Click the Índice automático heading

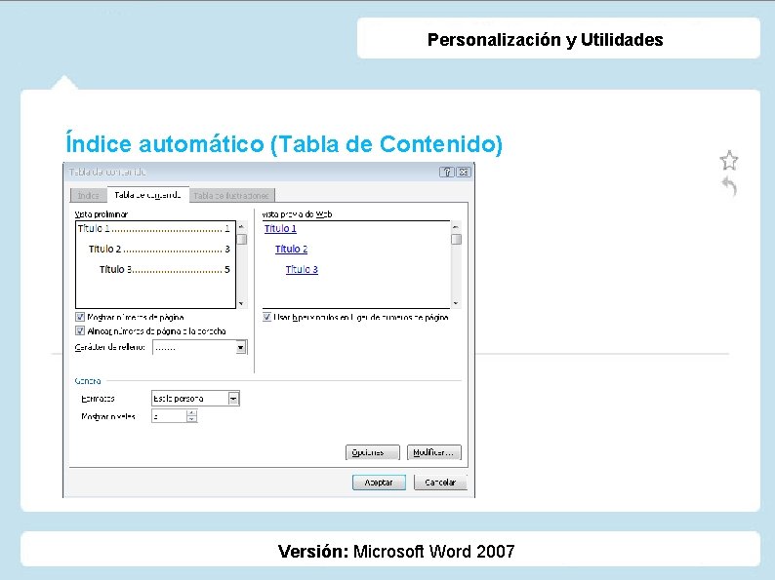click(x=284, y=144)
